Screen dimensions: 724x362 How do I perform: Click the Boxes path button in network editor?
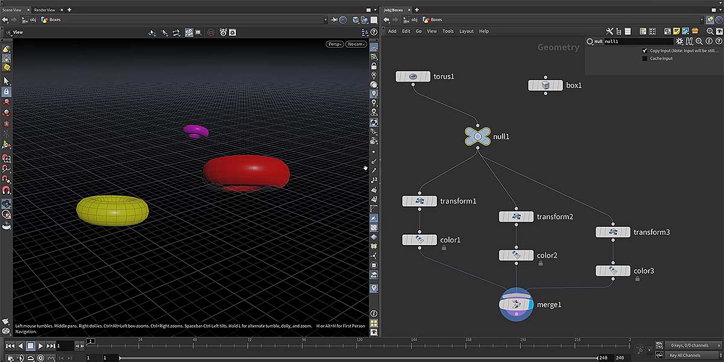432,20
